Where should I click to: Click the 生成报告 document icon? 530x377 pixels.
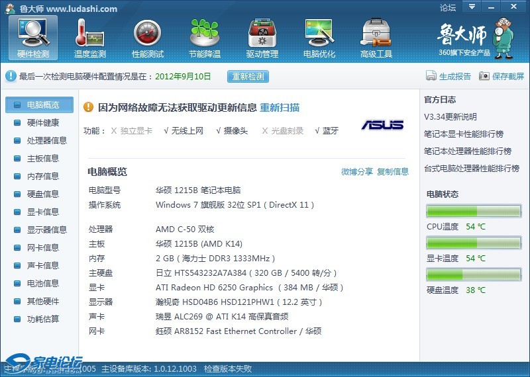pos(431,76)
